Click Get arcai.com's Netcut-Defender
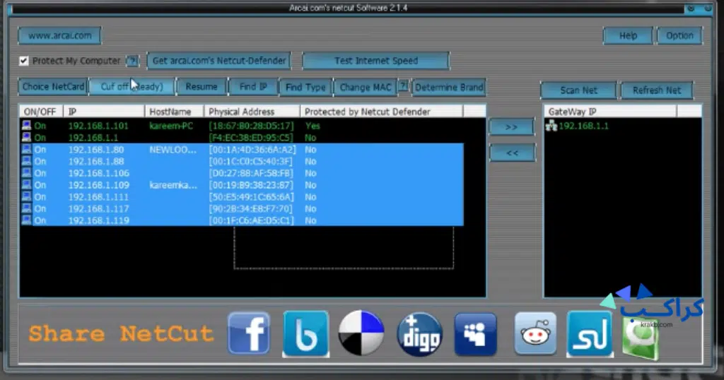 [x=219, y=61]
